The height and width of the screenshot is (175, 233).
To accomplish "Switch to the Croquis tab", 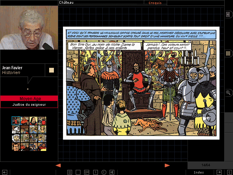I will 155,3.
